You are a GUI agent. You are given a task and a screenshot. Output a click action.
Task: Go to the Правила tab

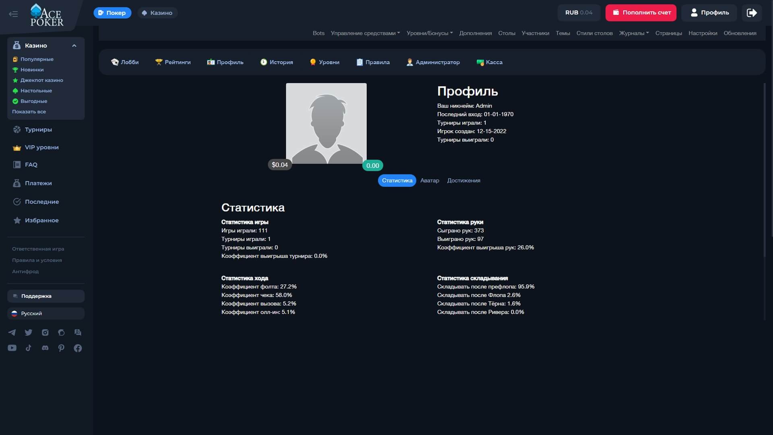[373, 62]
